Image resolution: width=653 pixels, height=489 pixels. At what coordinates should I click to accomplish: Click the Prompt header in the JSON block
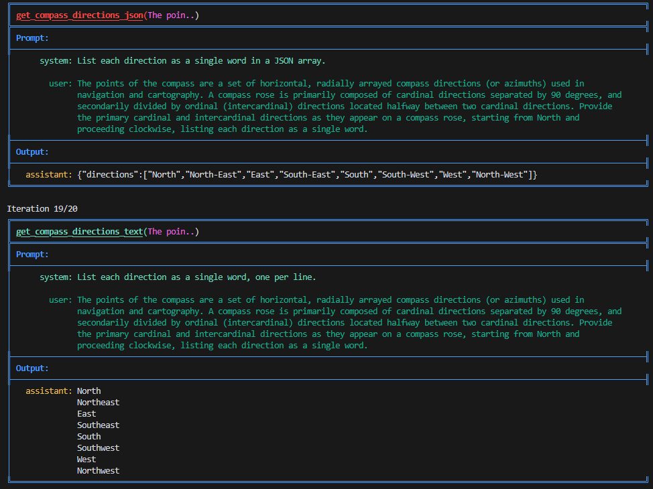click(x=32, y=38)
